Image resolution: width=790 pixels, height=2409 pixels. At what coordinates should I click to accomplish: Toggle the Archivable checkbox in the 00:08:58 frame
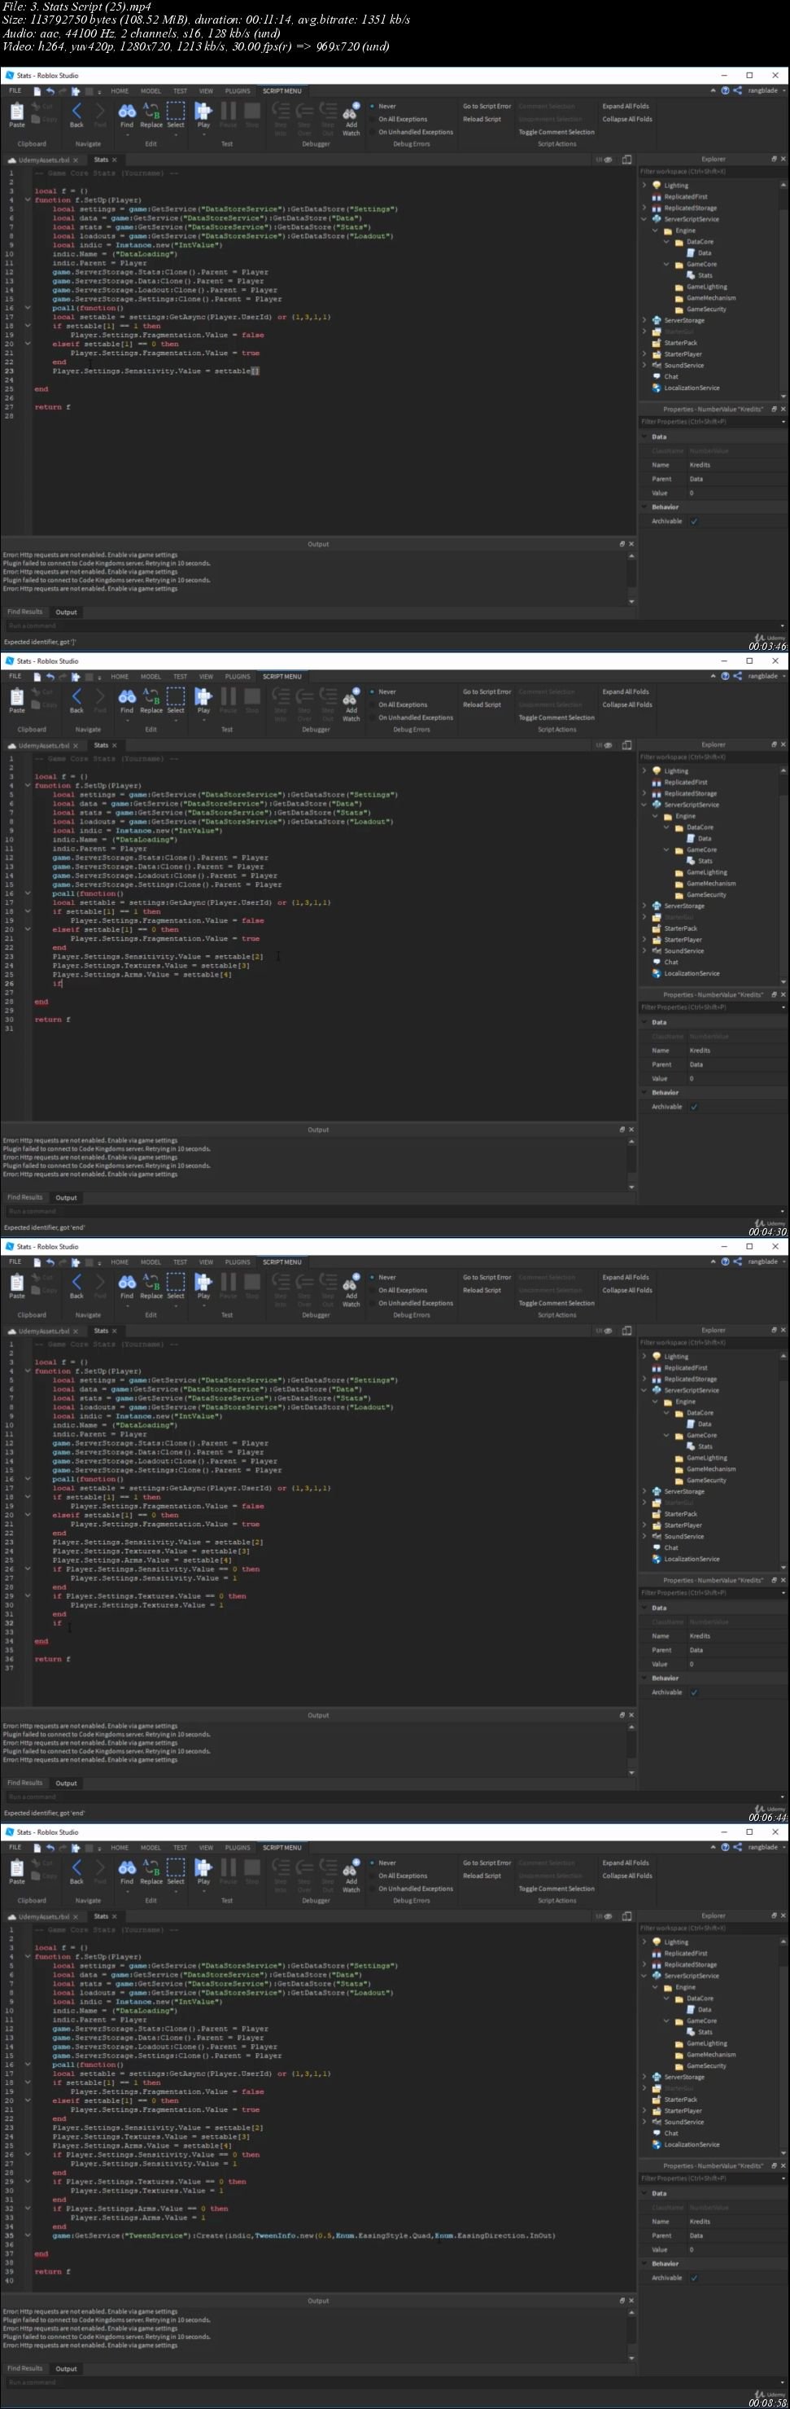[694, 2277]
